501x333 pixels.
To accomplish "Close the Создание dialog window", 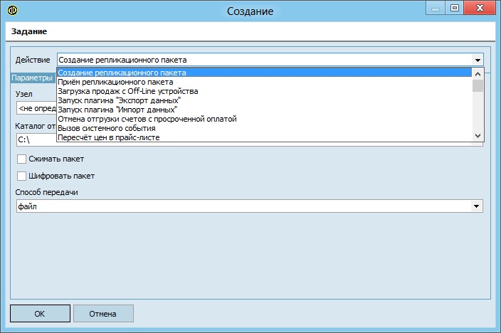I will click(480, 9).
